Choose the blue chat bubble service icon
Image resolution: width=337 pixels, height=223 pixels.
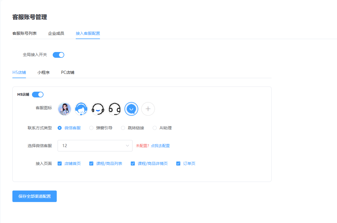(131, 109)
